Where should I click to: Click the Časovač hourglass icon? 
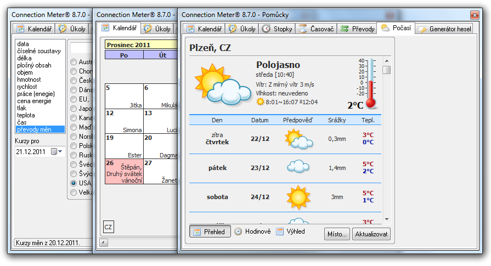tap(302, 29)
